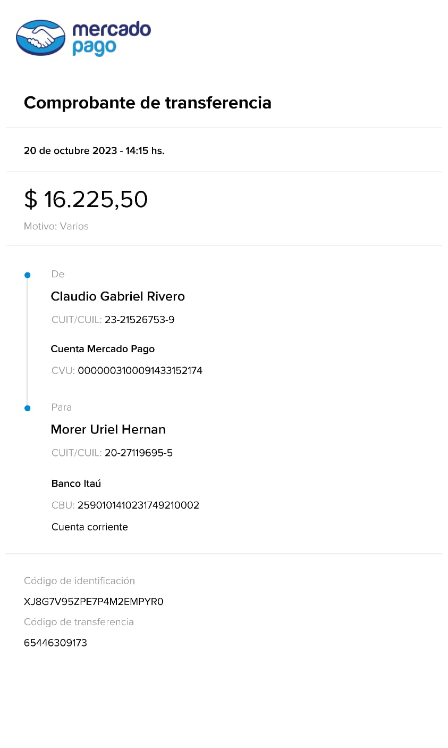448x748 pixels.
Task: Click the Mercado Pago wordmark text
Action: pos(111,38)
